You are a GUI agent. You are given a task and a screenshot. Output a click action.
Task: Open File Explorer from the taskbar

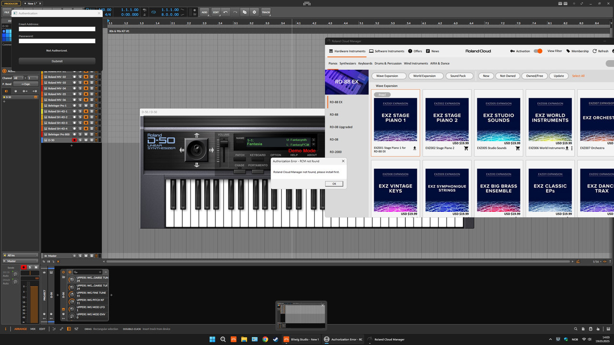pyautogui.click(x=244, y=339)
